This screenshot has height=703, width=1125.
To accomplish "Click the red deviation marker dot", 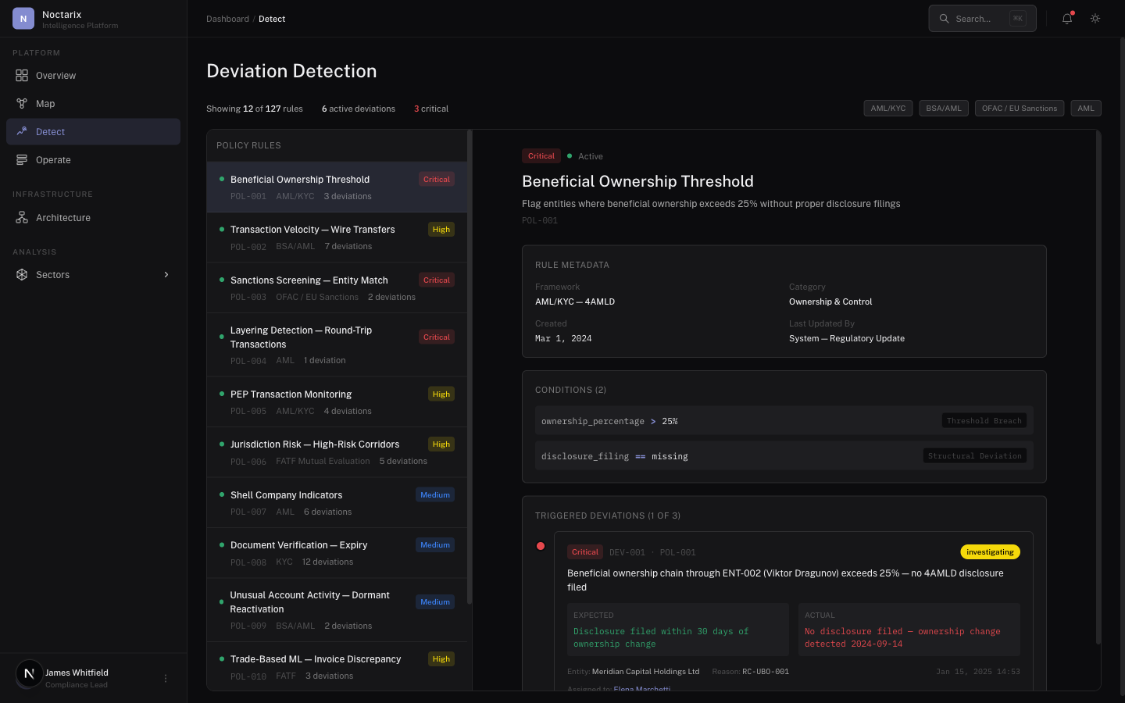I will [541, 546].
